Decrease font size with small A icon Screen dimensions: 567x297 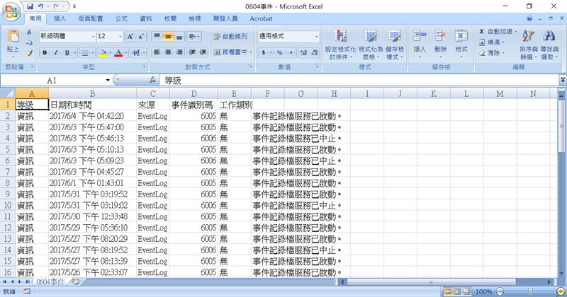click(140, 36)
